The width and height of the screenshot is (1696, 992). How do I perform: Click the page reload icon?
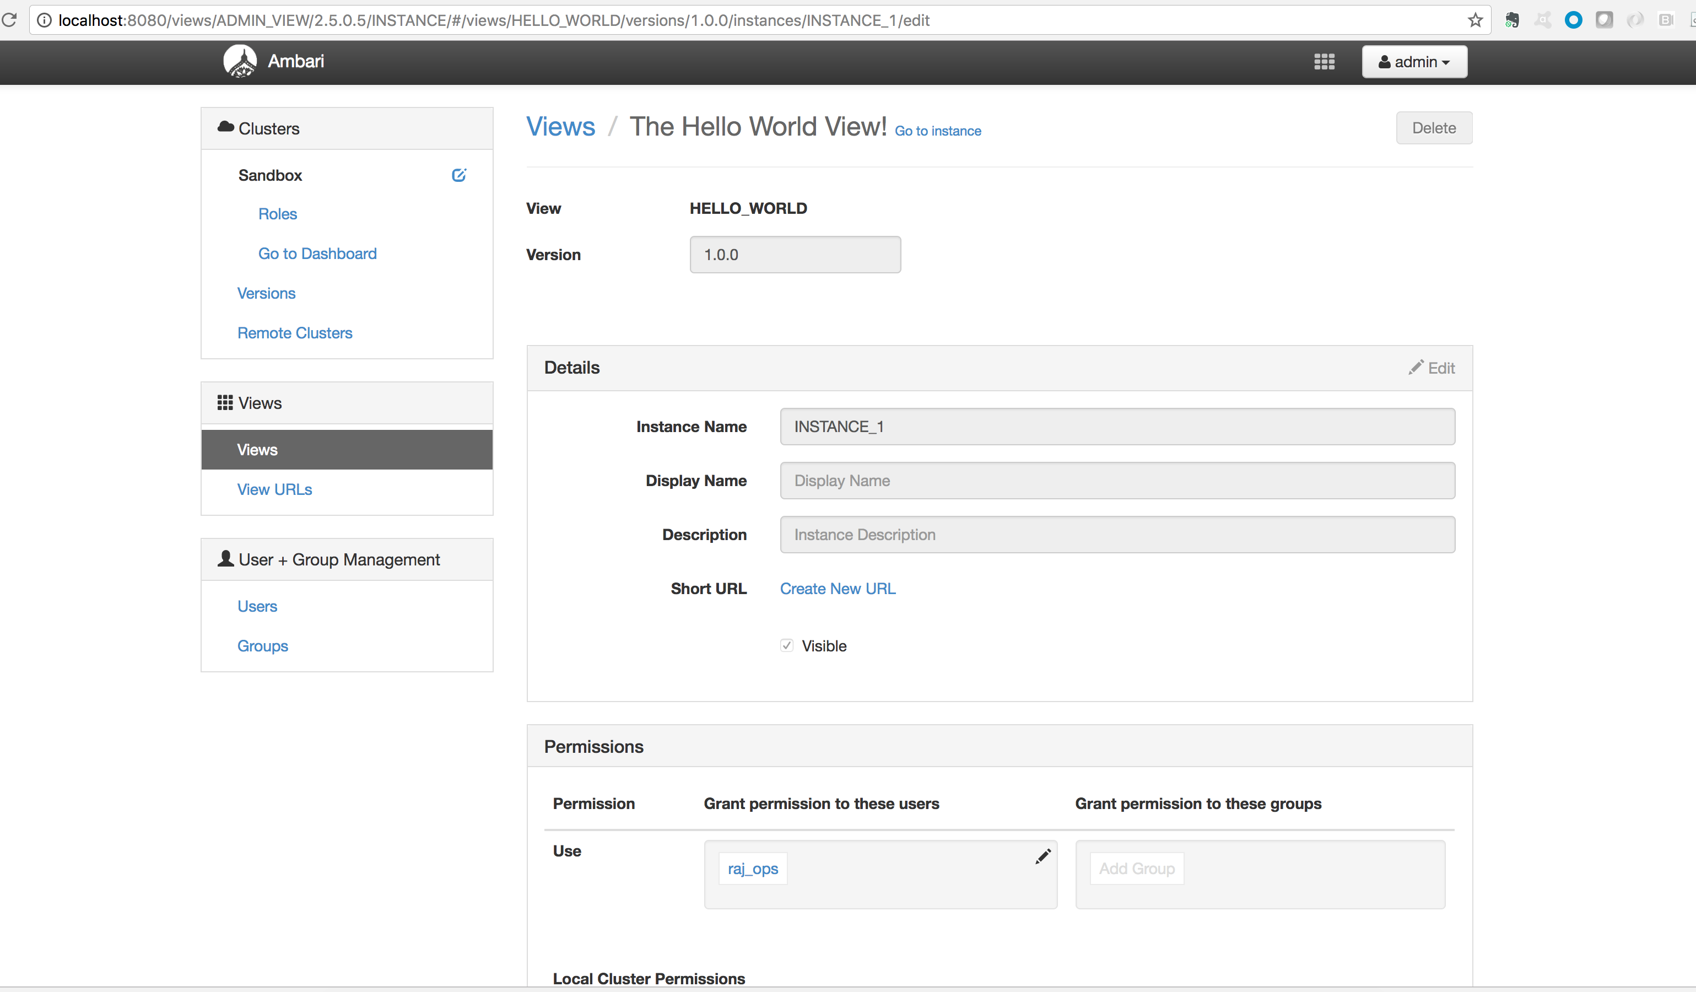10,20
